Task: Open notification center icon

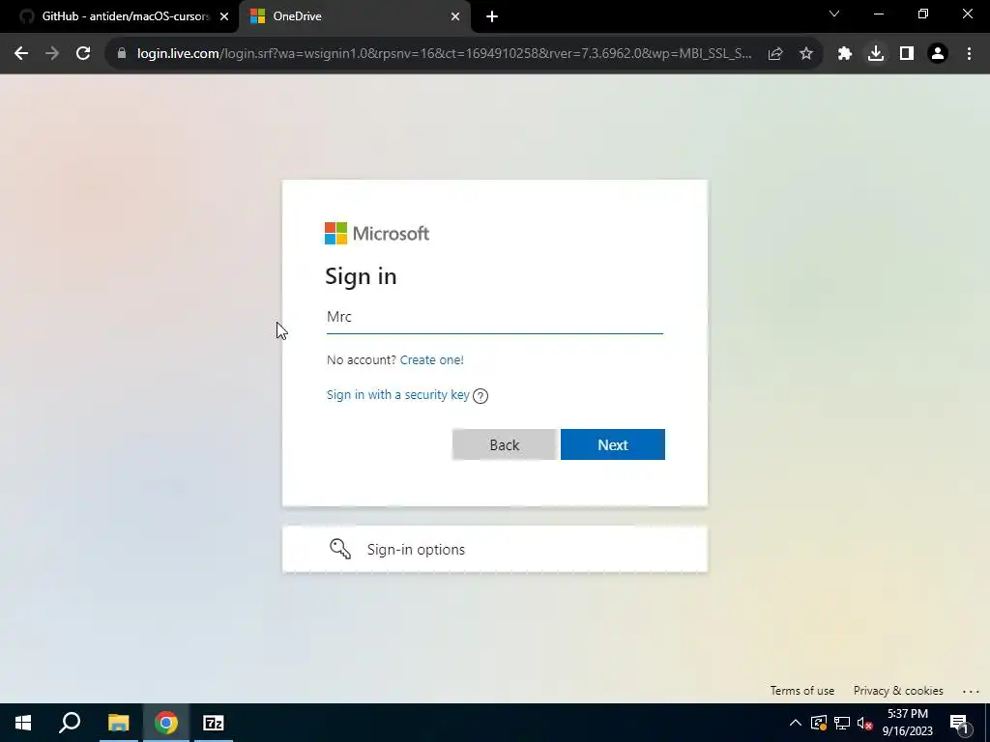Action: [x=958, y=723]
